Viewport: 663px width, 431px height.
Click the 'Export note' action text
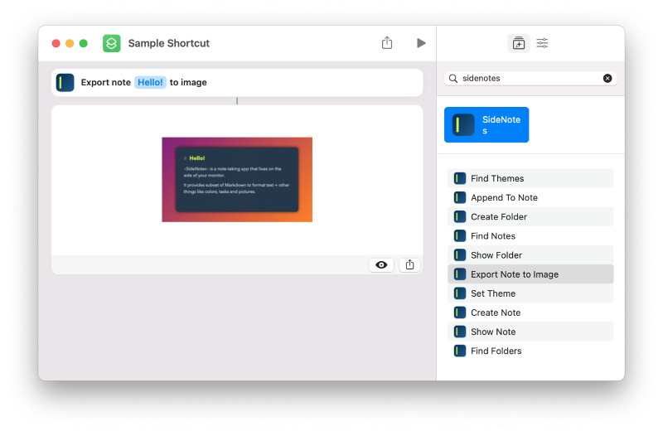point(106,83)
